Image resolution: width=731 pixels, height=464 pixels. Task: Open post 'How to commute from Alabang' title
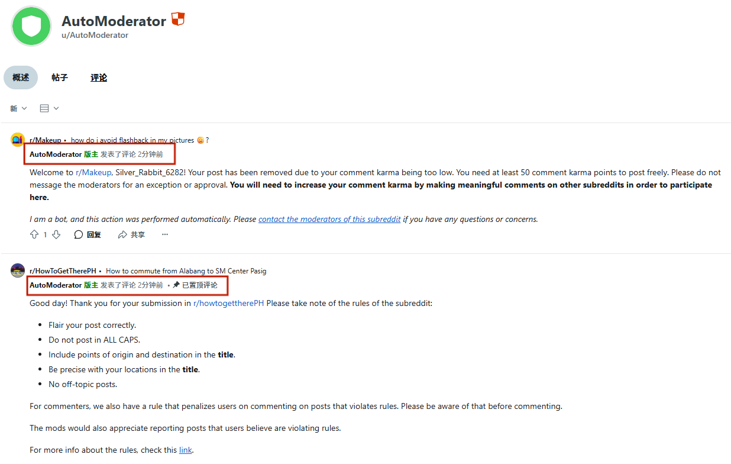tap(186, 271)
